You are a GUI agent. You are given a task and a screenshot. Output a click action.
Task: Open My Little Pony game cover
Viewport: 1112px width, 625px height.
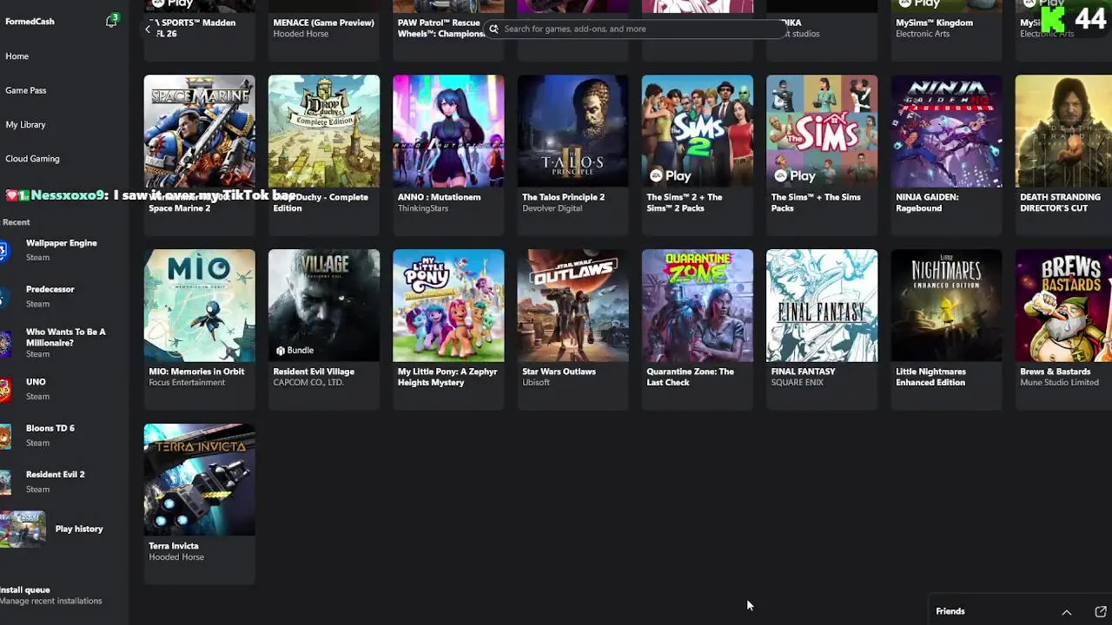448,306
